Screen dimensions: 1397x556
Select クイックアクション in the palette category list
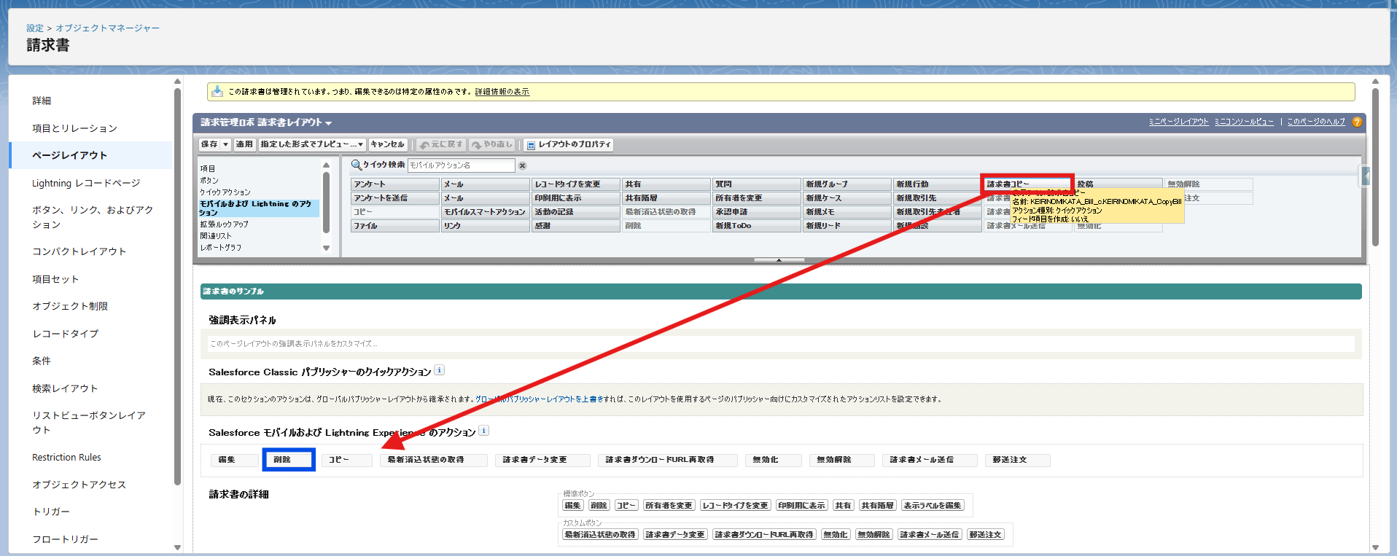click(225, 192)
